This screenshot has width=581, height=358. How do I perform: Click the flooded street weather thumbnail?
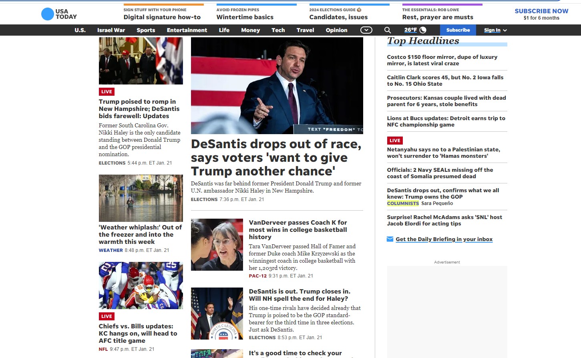(x=141, y=198)
